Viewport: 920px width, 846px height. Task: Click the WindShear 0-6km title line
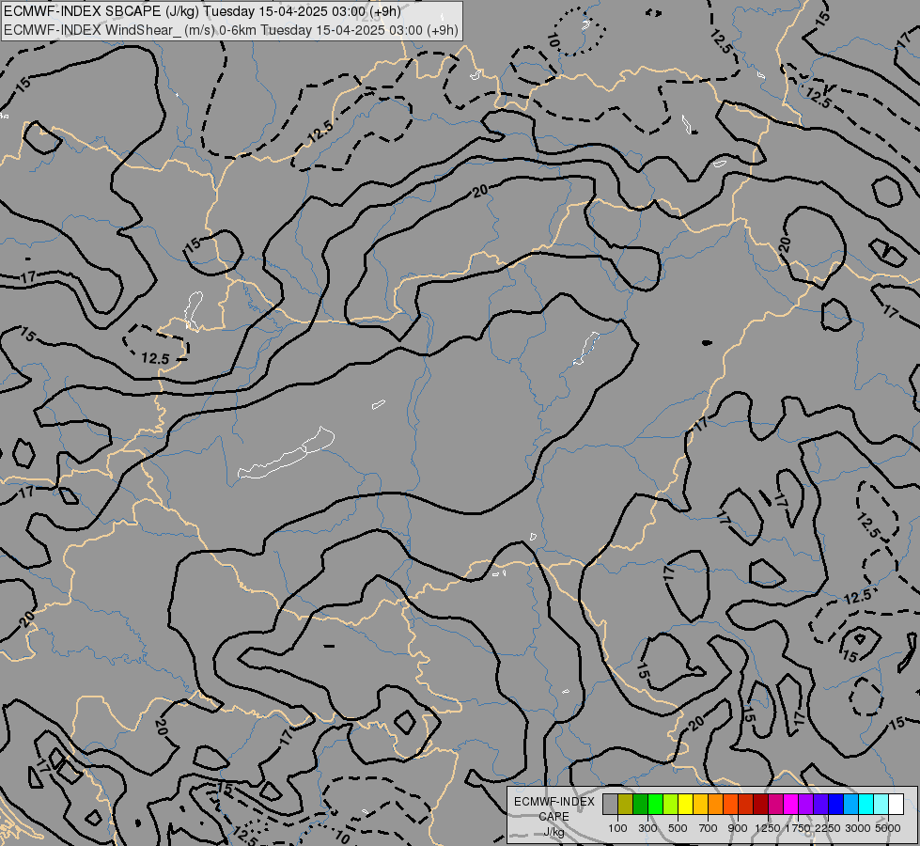231,30
